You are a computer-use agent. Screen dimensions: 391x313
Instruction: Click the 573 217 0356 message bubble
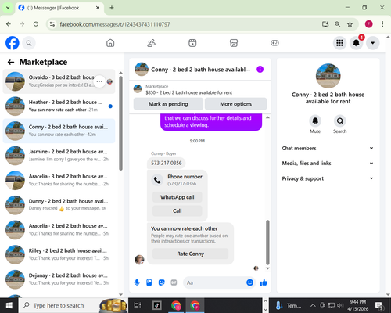(x=167, y=163)
